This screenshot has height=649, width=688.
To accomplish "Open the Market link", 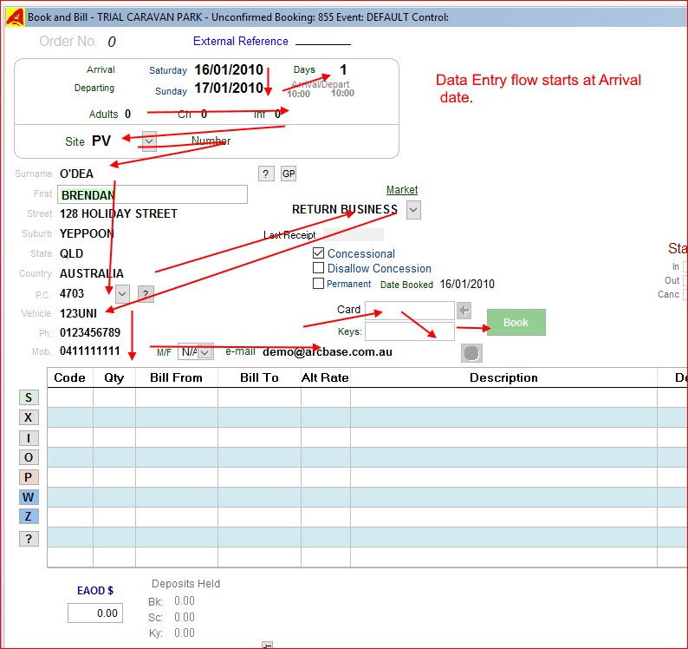I will coord(401,190).
